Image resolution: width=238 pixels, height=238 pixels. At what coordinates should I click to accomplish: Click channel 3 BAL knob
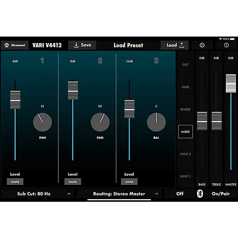click(156, 122)
